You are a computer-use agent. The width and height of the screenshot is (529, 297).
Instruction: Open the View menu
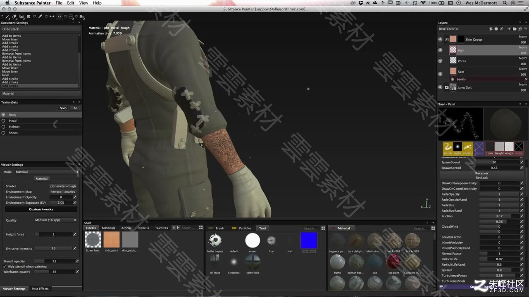(x=83, y=3)
